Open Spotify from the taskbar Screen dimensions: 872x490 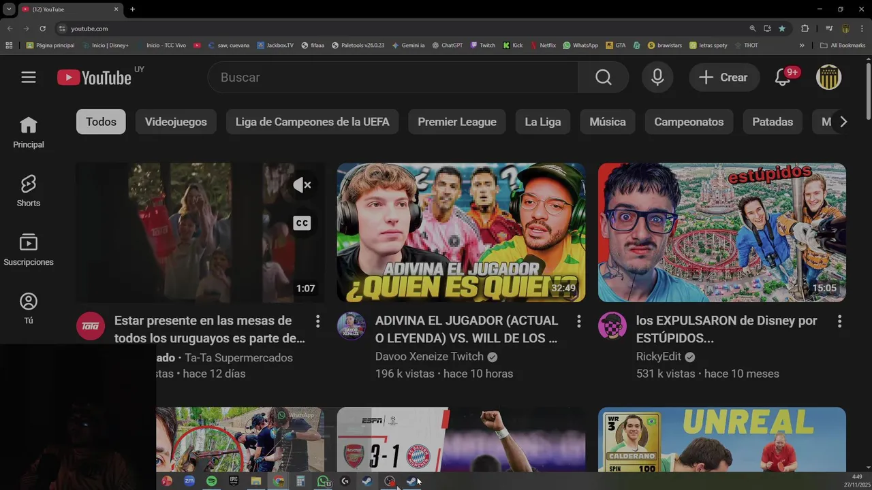[x=211, y=481]
